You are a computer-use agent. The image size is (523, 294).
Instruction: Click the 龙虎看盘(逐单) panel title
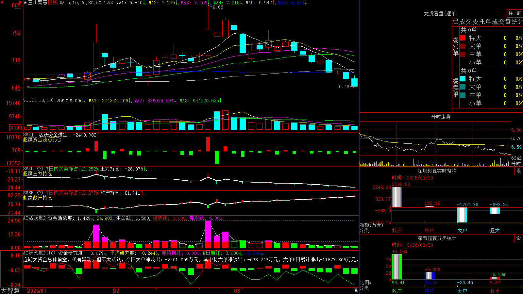pos(441,13)
